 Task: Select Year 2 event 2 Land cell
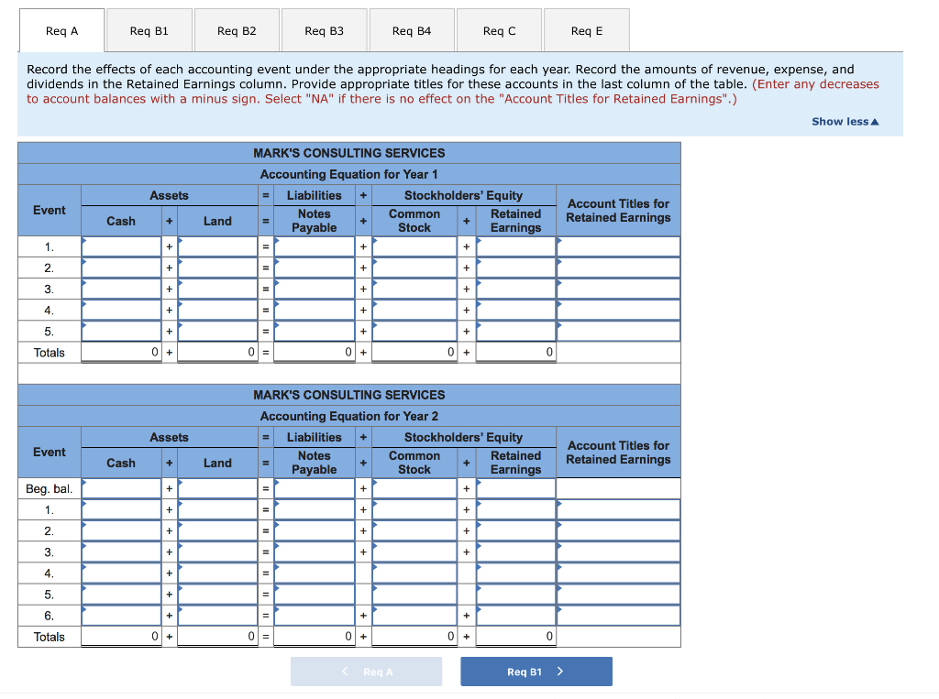[x=217, y=530]
